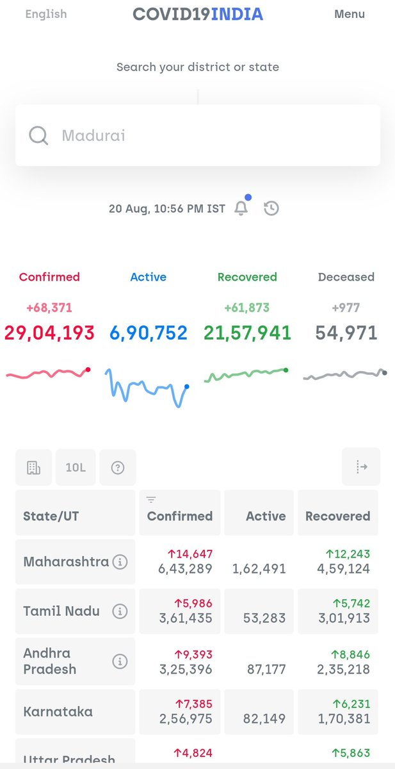395x769 pixels.
Task: Click the blue active trend sparkline
Action: 147,388
